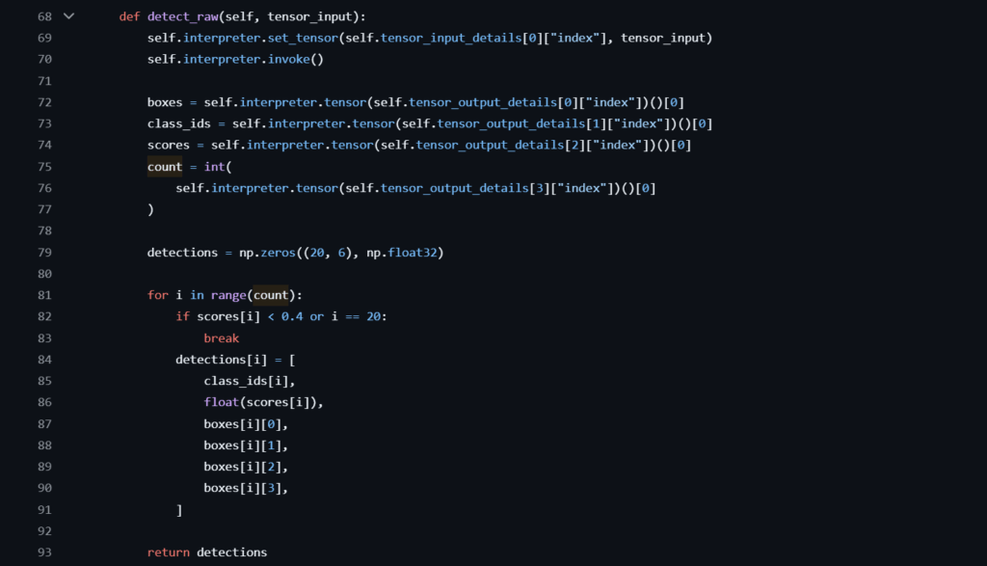Click boxes variable on line 72

(x=165, y=102)
